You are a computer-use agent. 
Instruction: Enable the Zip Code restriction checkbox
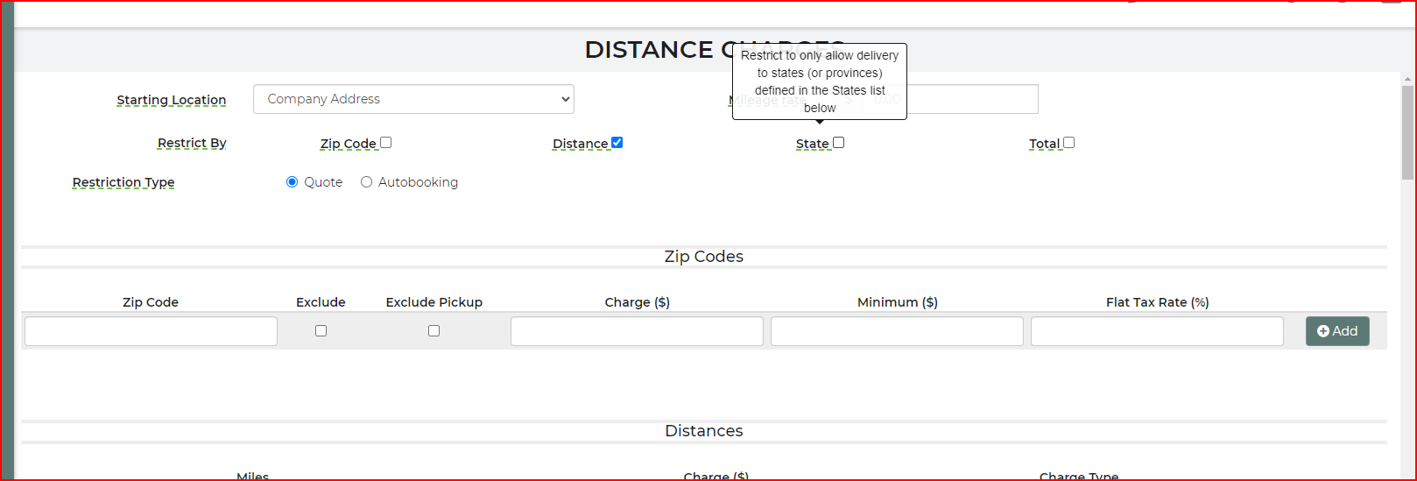386,143
